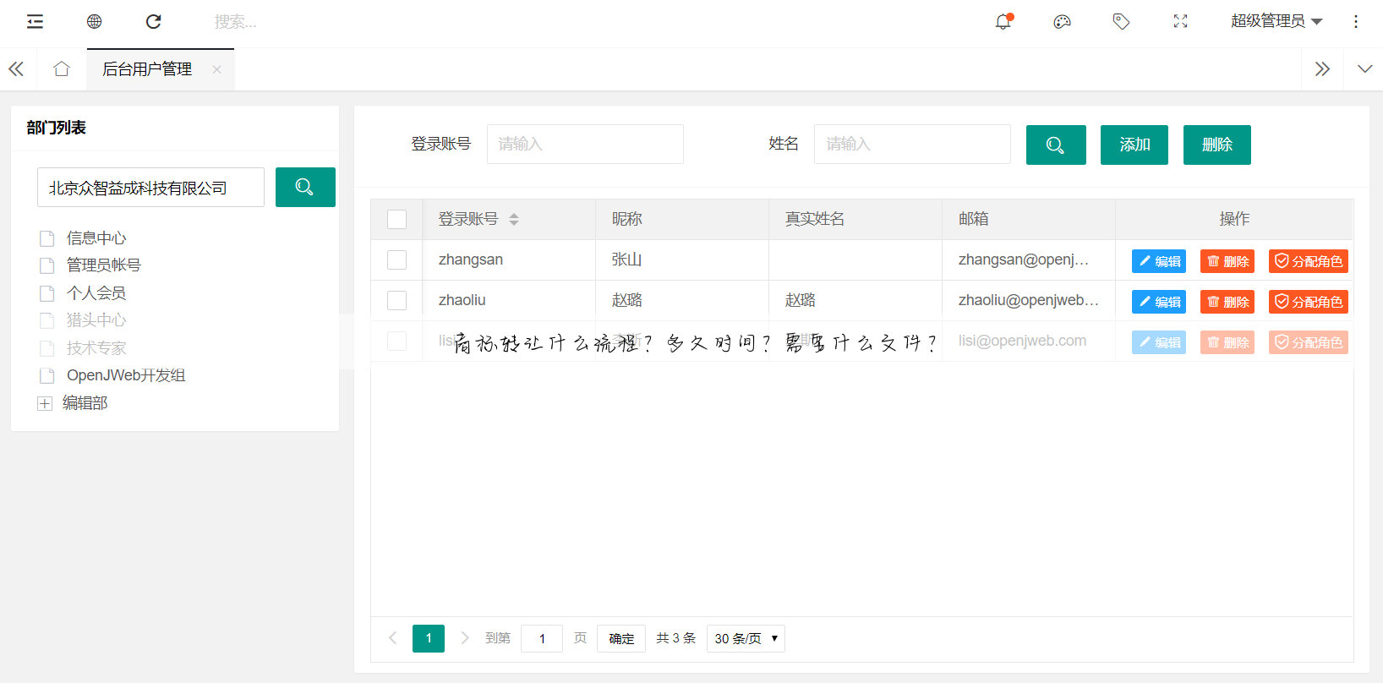Image resolution: width=1383 pixels, height=683 pixels.
Task: Assign role to zhangsan
Action: (1309, 261)
